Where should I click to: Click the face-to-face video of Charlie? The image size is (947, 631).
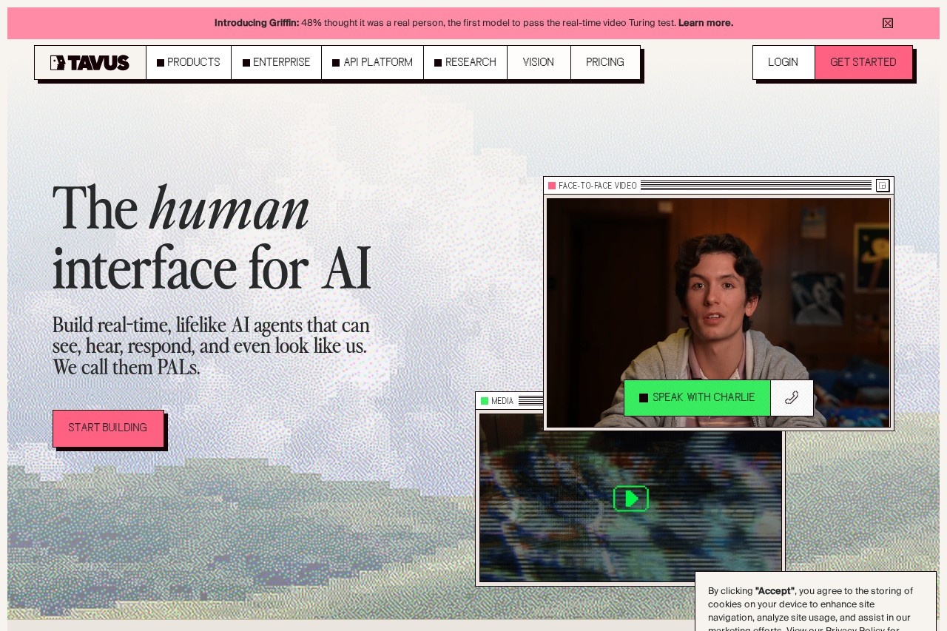718,312
